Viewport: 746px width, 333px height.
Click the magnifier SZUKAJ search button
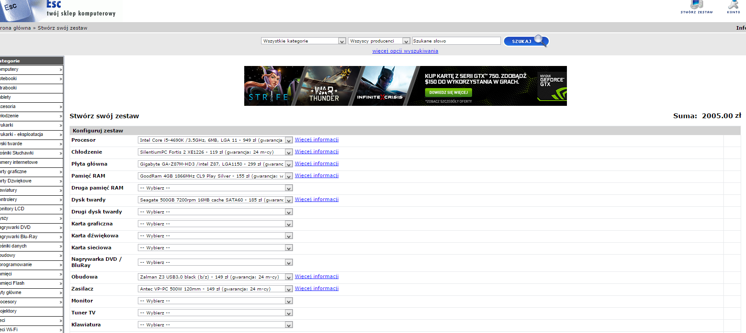coord(526,41)
